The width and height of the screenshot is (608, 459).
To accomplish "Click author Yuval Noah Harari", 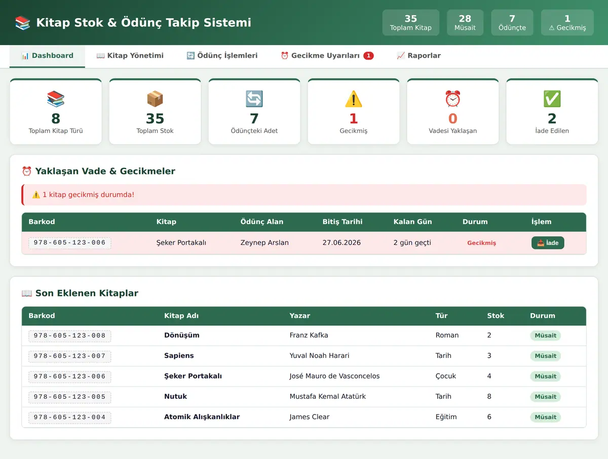I will 320,356.
